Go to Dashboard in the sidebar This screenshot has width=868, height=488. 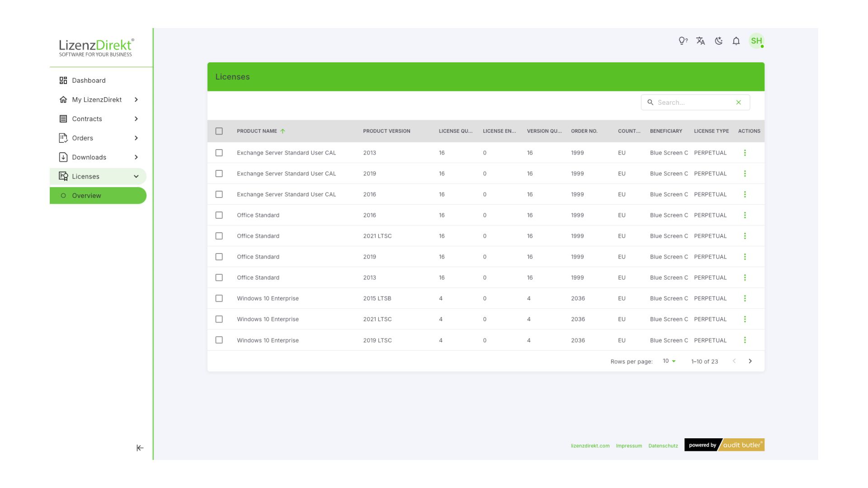coord(89,80)
